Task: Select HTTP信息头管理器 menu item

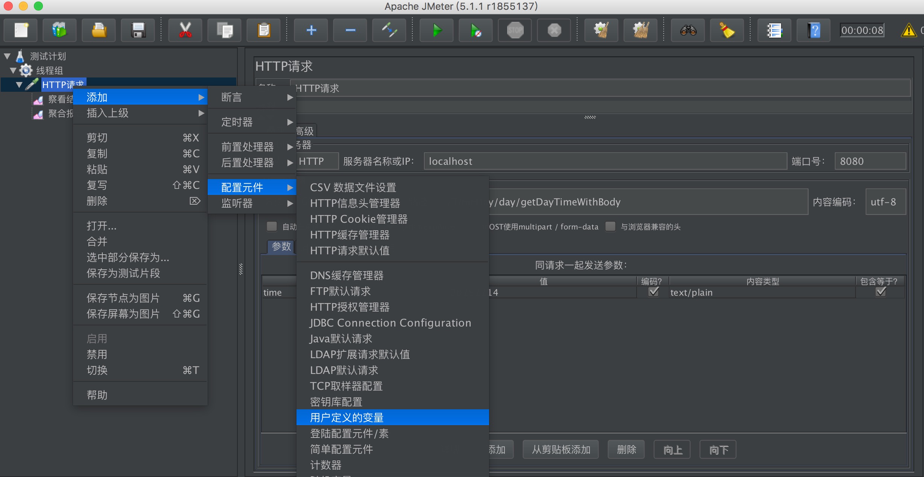Action: tap(392, 203)
